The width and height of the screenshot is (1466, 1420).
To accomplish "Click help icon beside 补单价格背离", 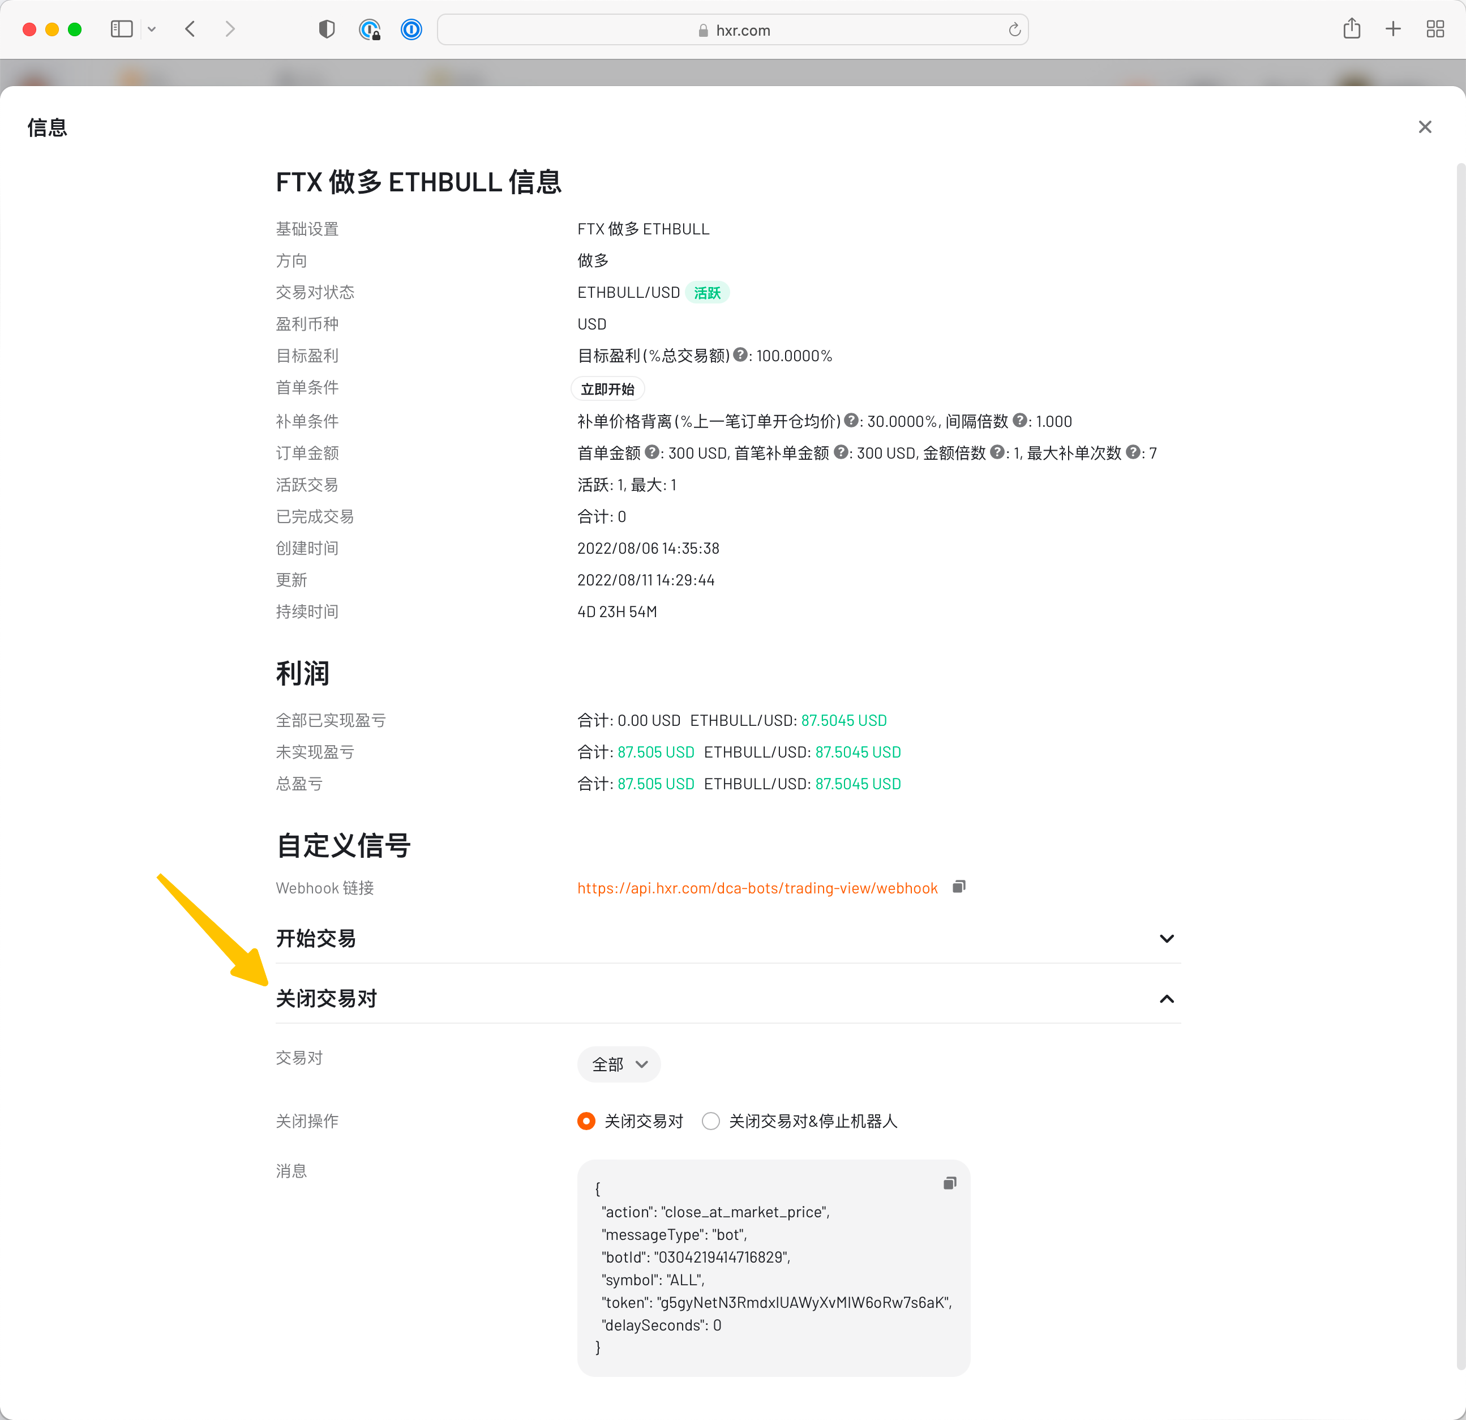I will tap(850, 421).
